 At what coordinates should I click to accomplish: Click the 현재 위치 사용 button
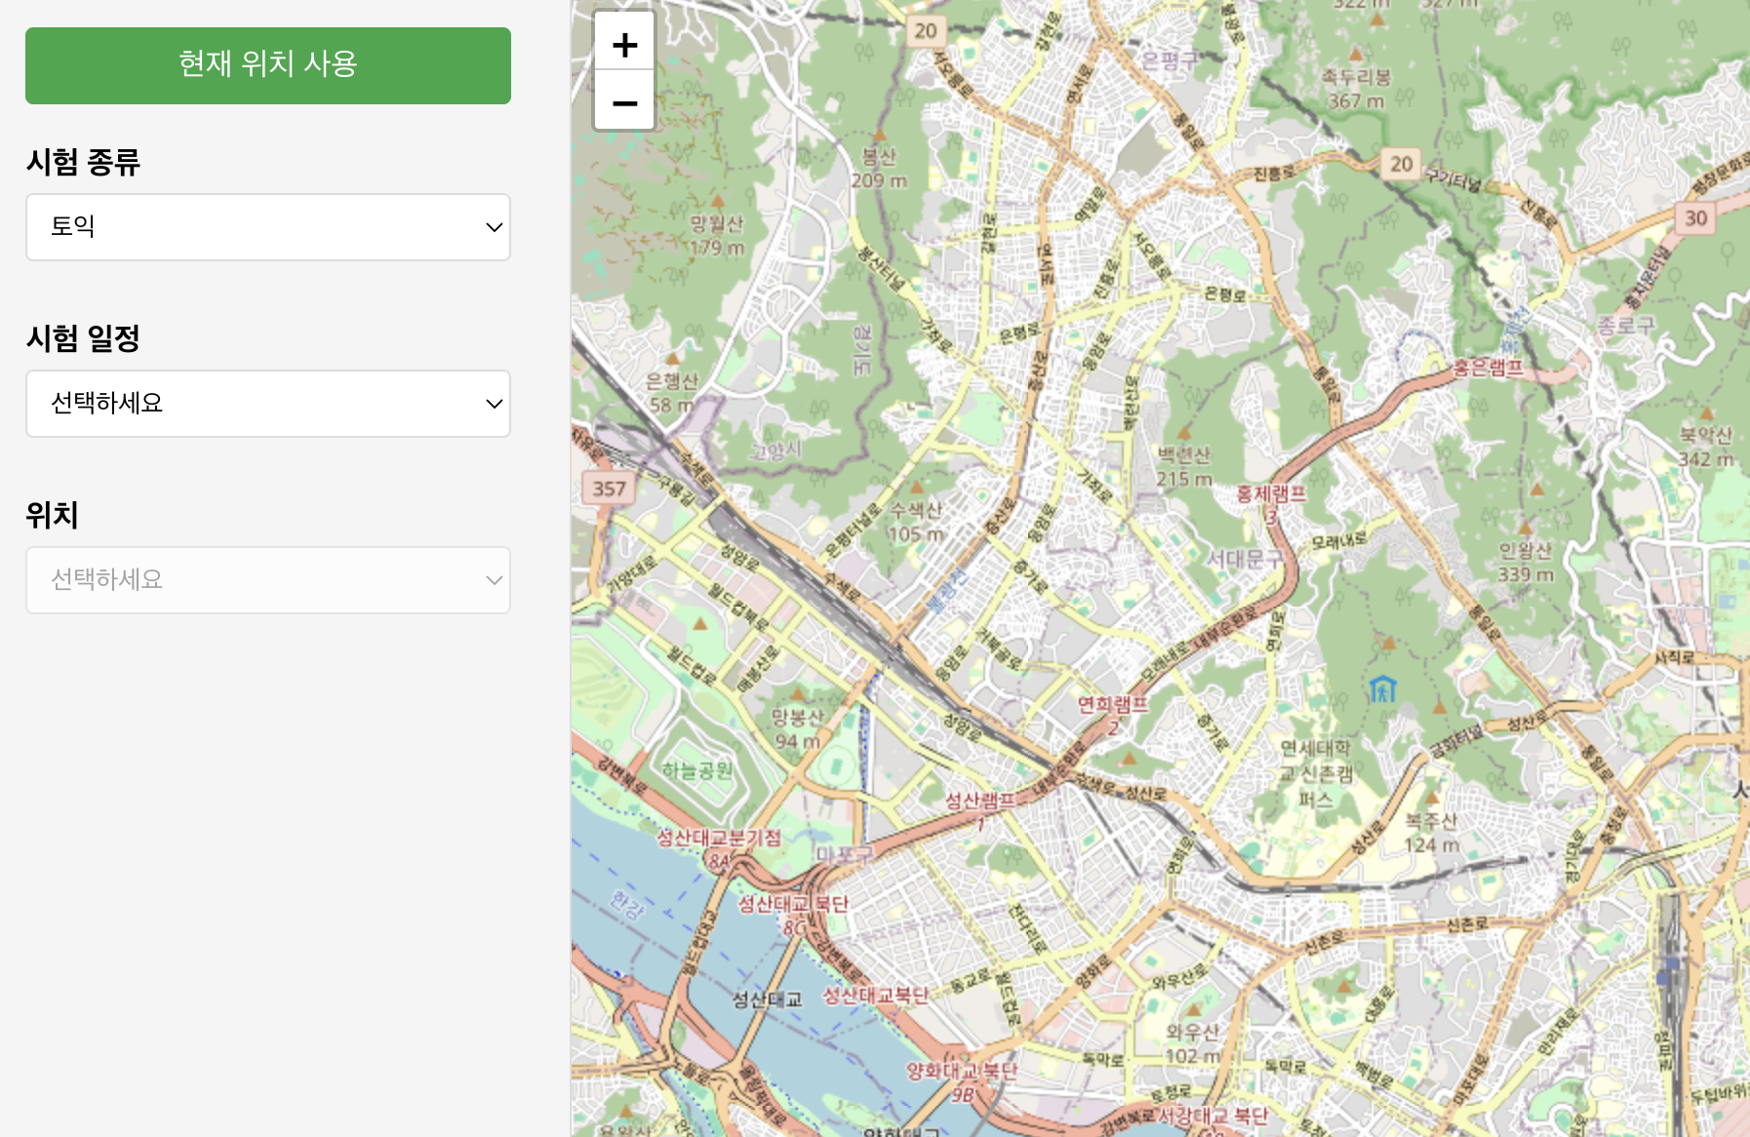click(x=268, y=65)
